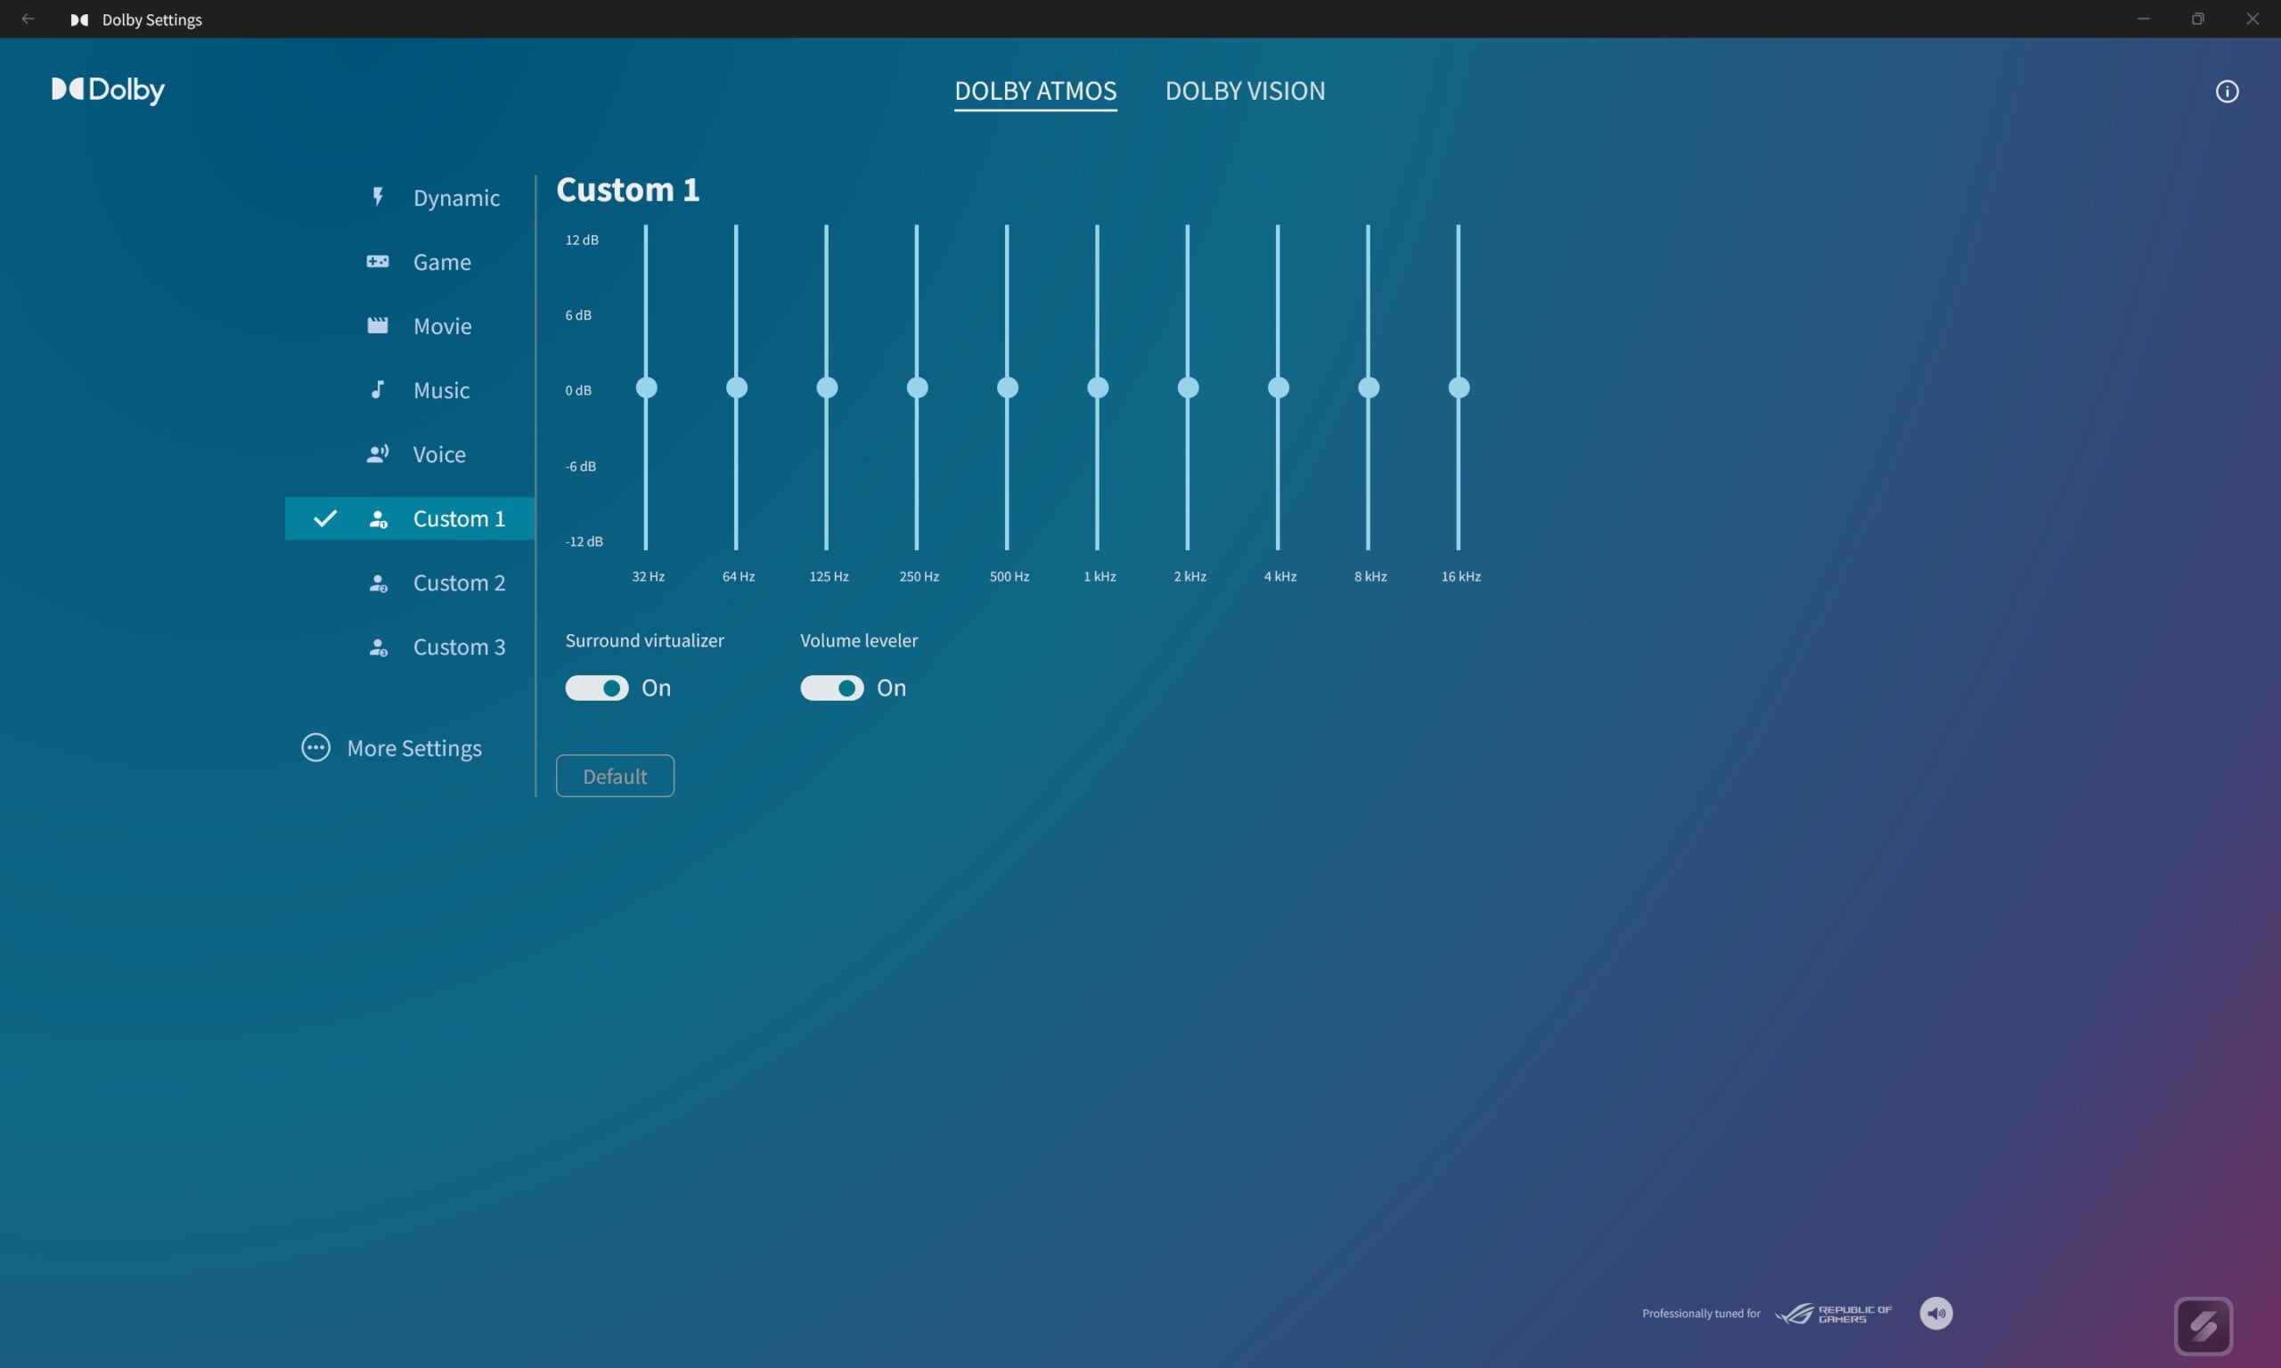Click the 32 Hz equalizer slider handle
The height and width of the screenshot is (1368, 2281).
pos(646,388)
